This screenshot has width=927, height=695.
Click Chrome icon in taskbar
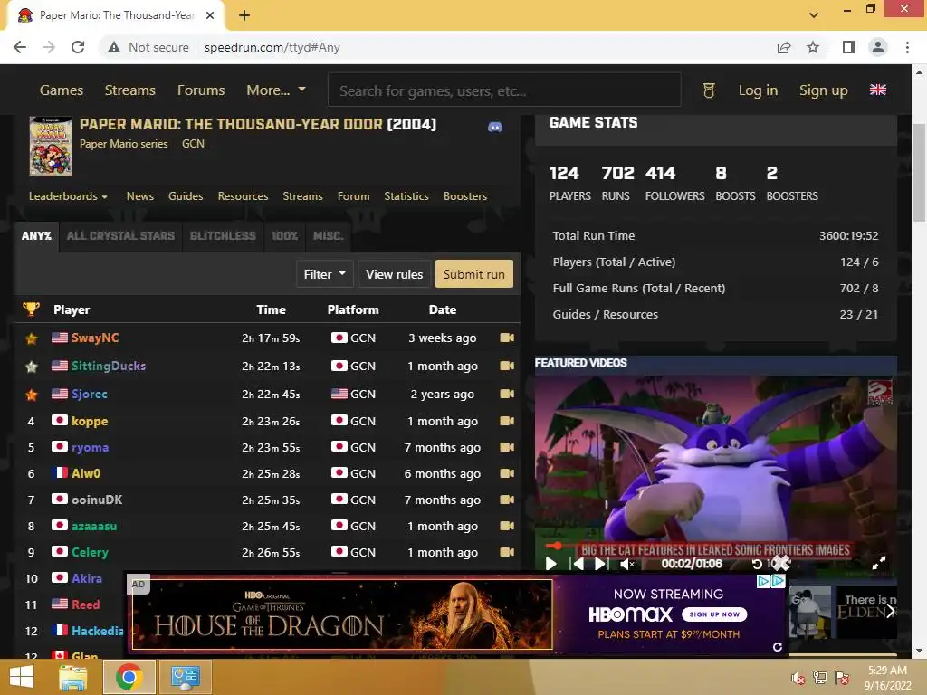coord(129,677)
